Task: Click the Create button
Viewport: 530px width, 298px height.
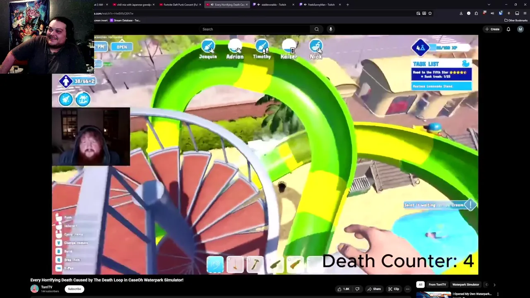Action: 492,29
